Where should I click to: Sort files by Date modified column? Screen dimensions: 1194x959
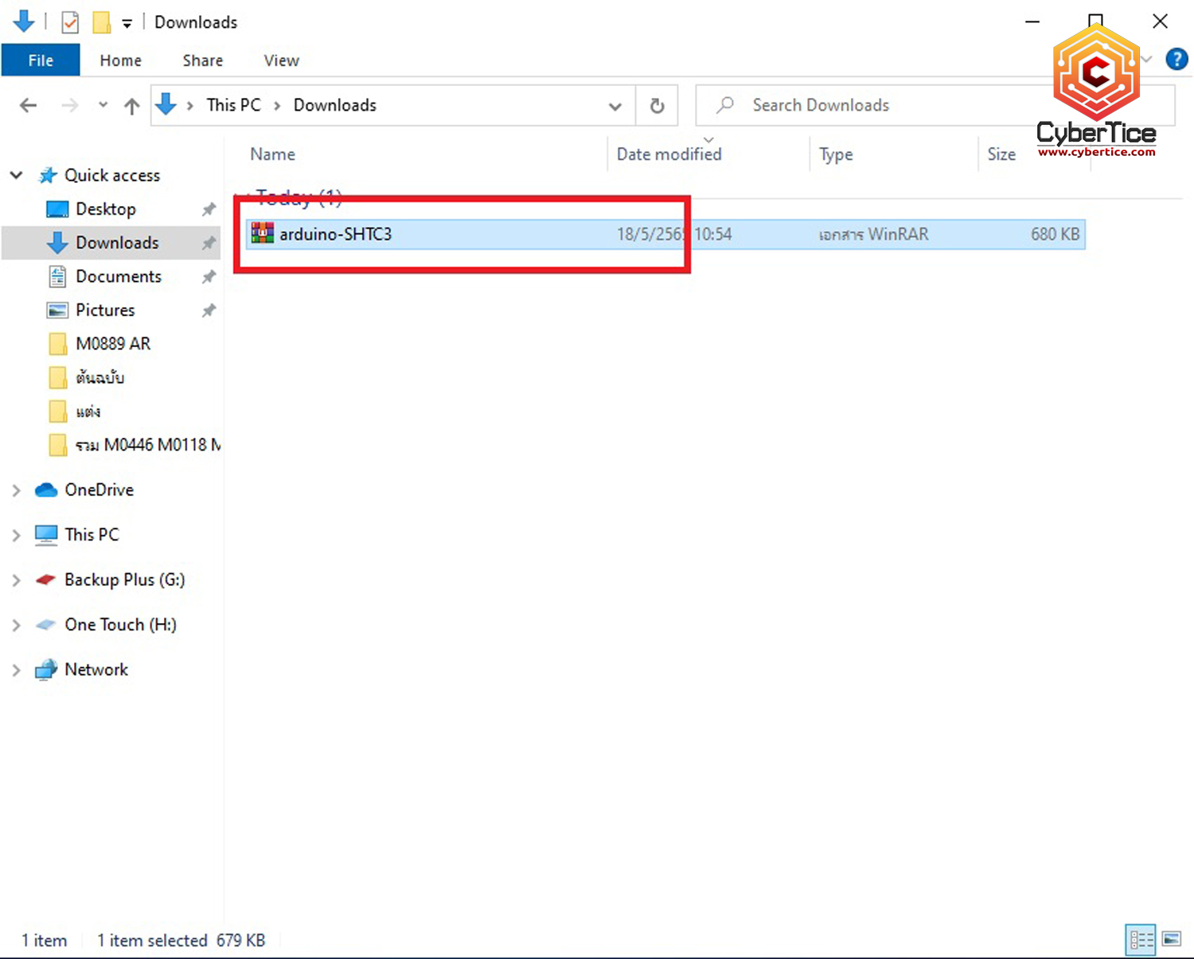[669, 154]
